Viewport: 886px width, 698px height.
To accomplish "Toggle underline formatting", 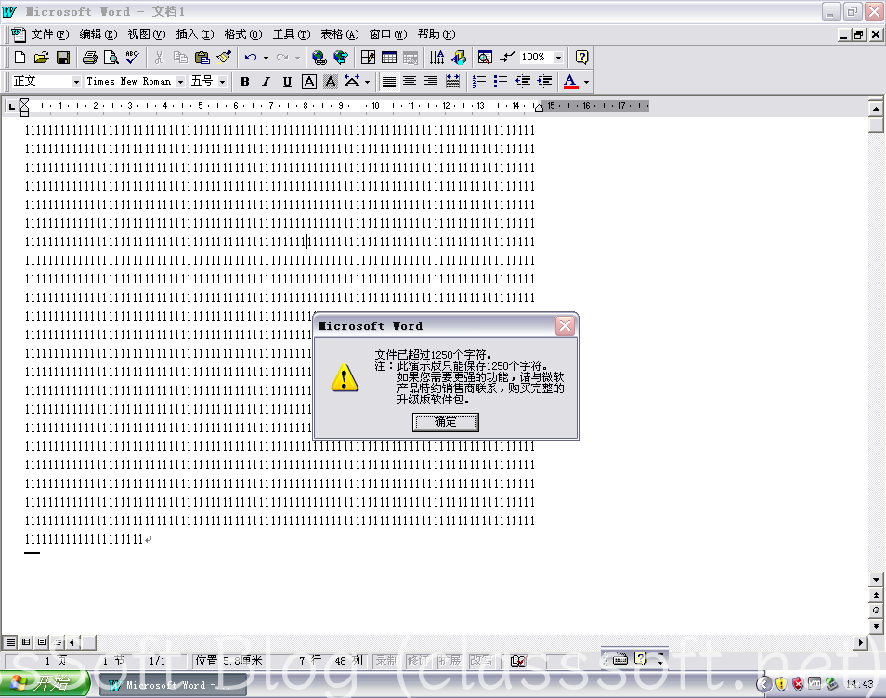I will pyautogui.click(x=287, y=82).
